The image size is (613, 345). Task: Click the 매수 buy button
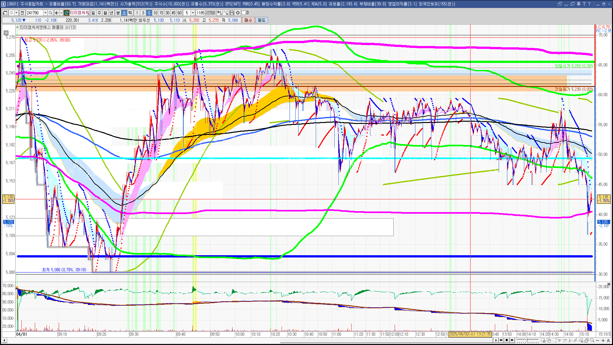tap(248, 20)
